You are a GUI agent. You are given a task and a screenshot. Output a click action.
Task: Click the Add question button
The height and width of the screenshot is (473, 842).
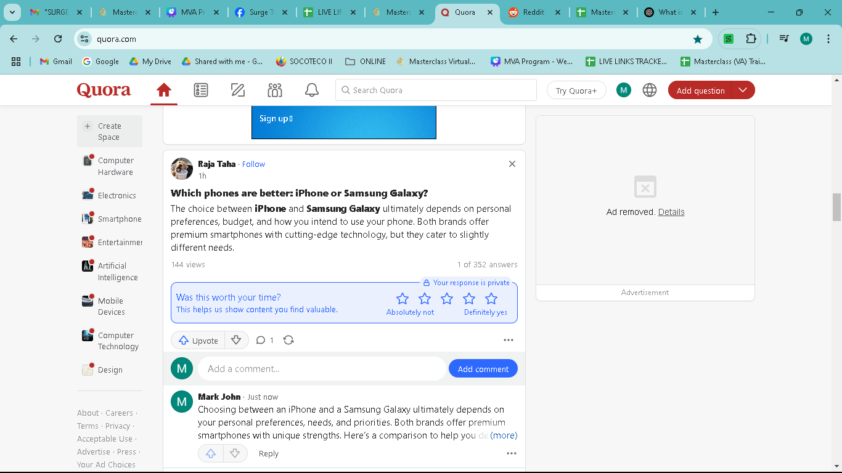pyautogui.click(x=700, y=91)
